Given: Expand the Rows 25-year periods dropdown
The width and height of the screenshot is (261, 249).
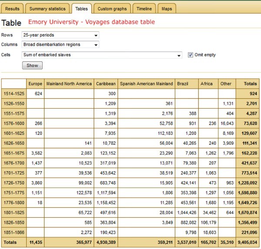Looking at the screenshot, I should click(60, 35).
